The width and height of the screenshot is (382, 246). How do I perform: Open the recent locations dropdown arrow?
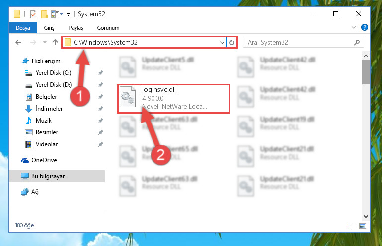click(45, 43)
